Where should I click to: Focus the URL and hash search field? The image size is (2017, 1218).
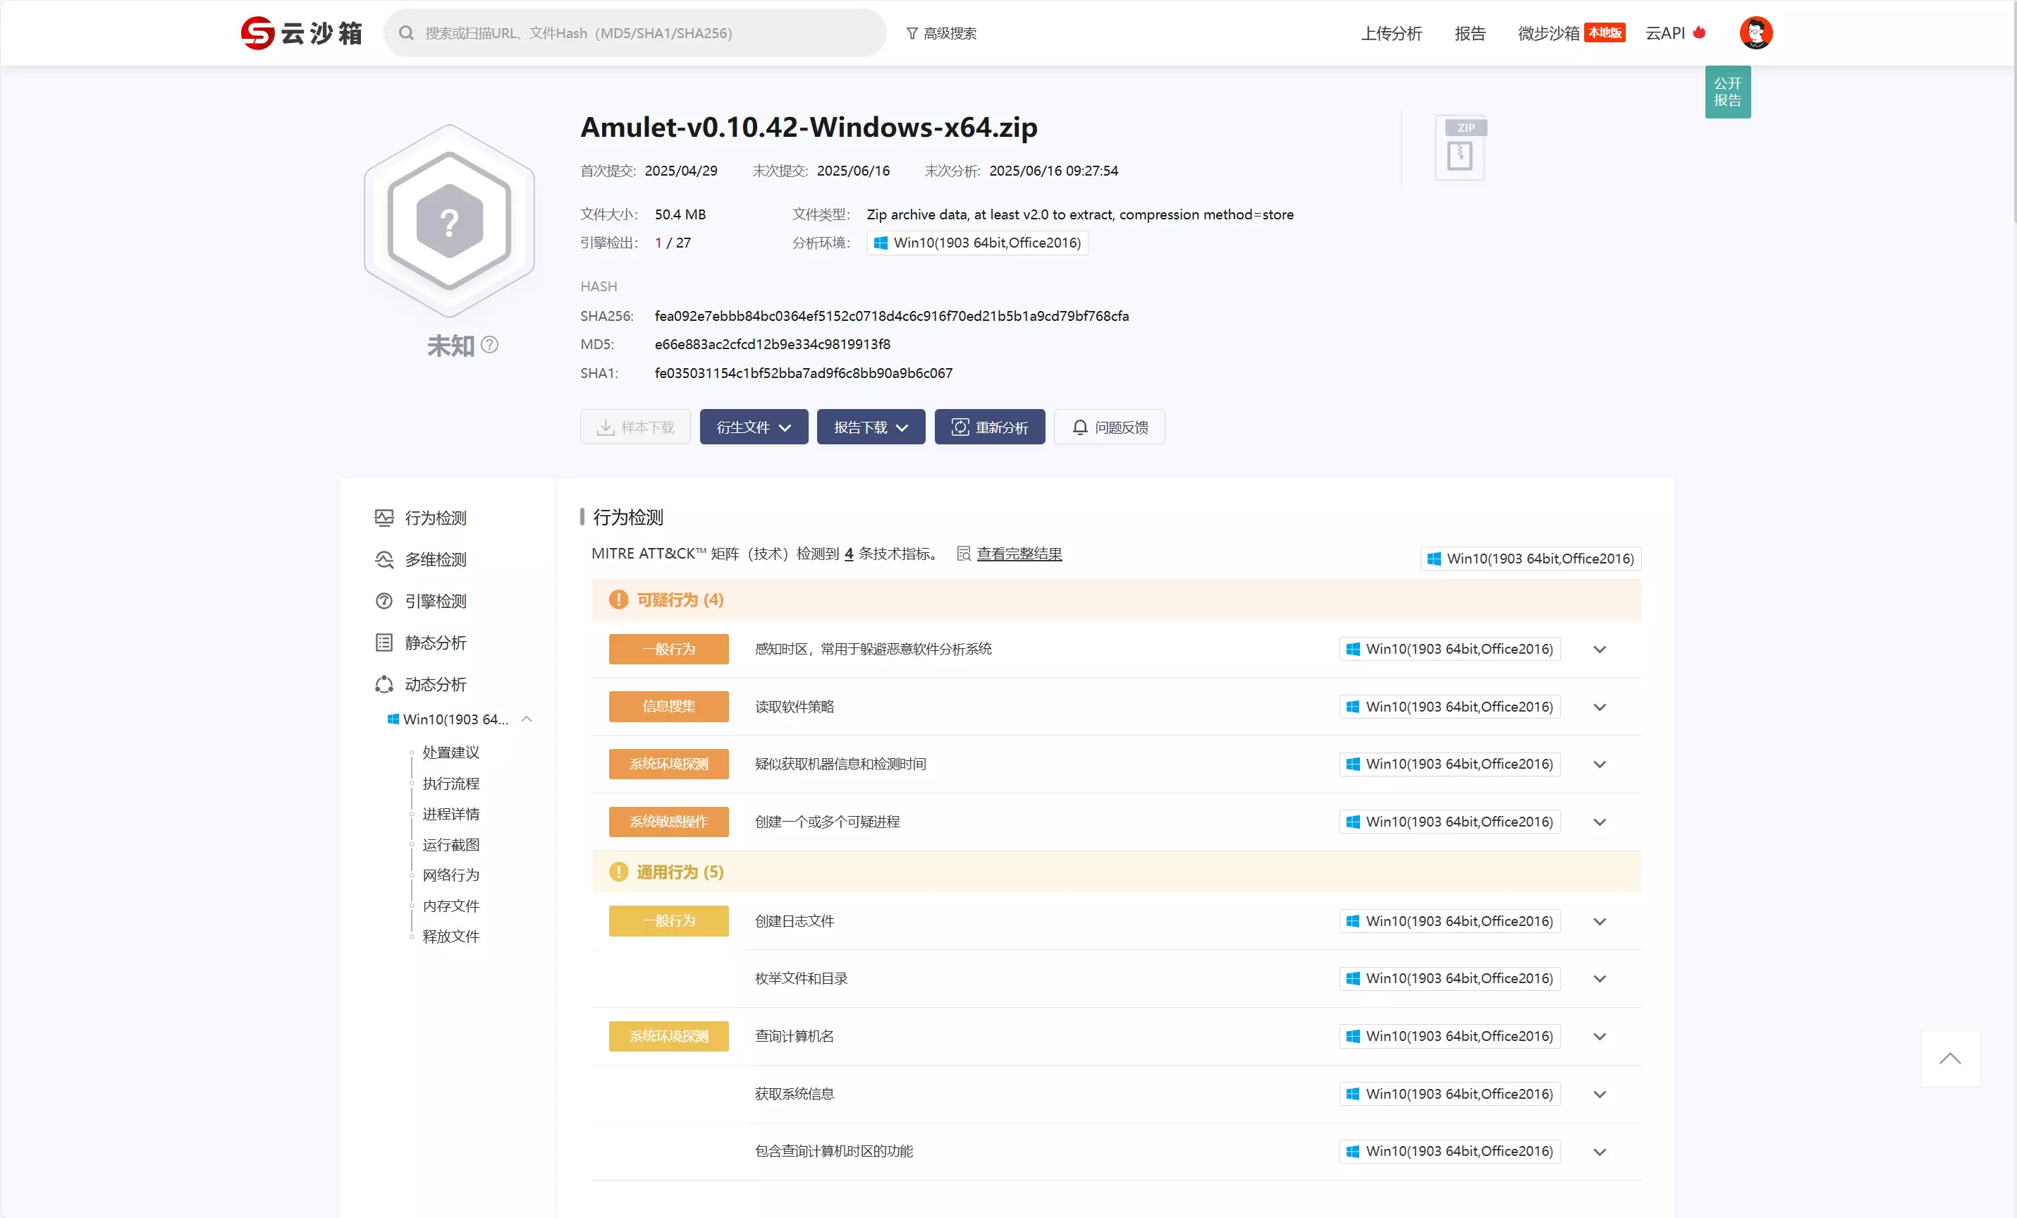pyautogui.click(x=634, y=32)
